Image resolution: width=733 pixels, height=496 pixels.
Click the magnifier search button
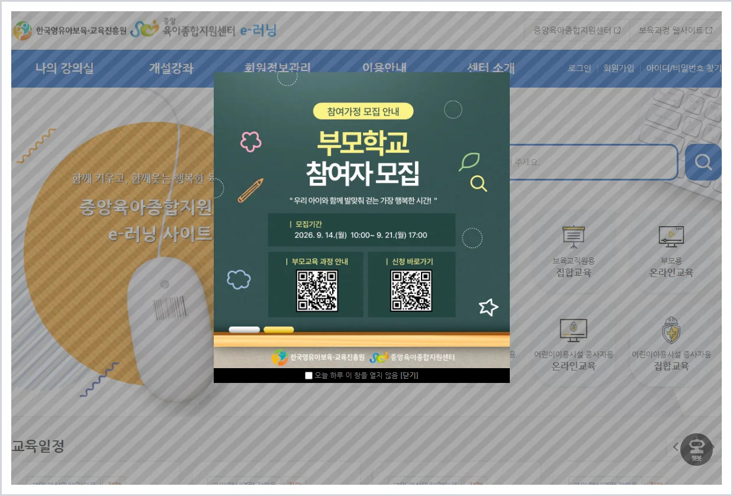(x=703, y=162)
